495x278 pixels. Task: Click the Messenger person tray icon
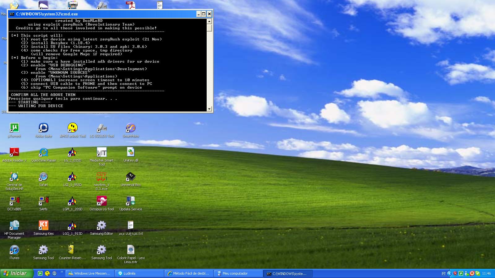[x=467, y=273]
